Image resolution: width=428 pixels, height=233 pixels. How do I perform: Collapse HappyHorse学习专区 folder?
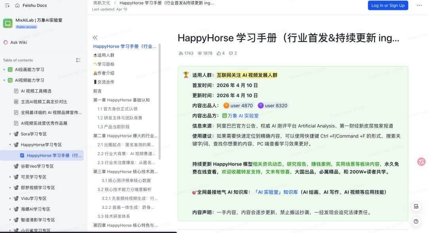(x=10, y=145)
